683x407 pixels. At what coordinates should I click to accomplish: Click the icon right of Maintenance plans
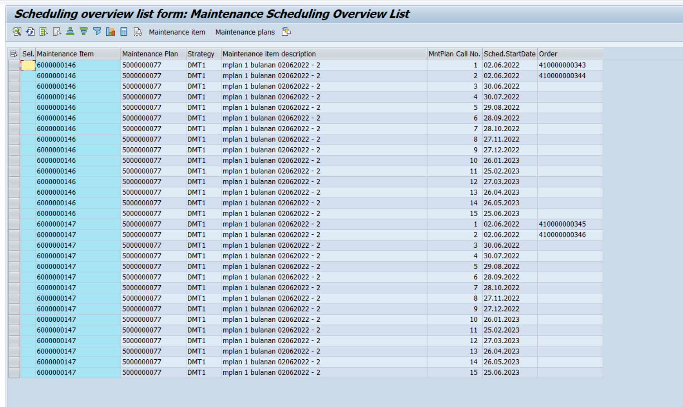[x=286, y=32]
